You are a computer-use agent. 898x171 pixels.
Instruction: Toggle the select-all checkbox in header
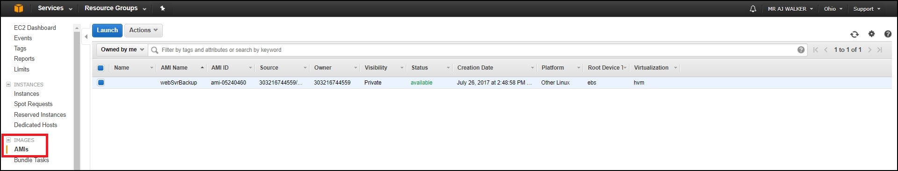101,68
